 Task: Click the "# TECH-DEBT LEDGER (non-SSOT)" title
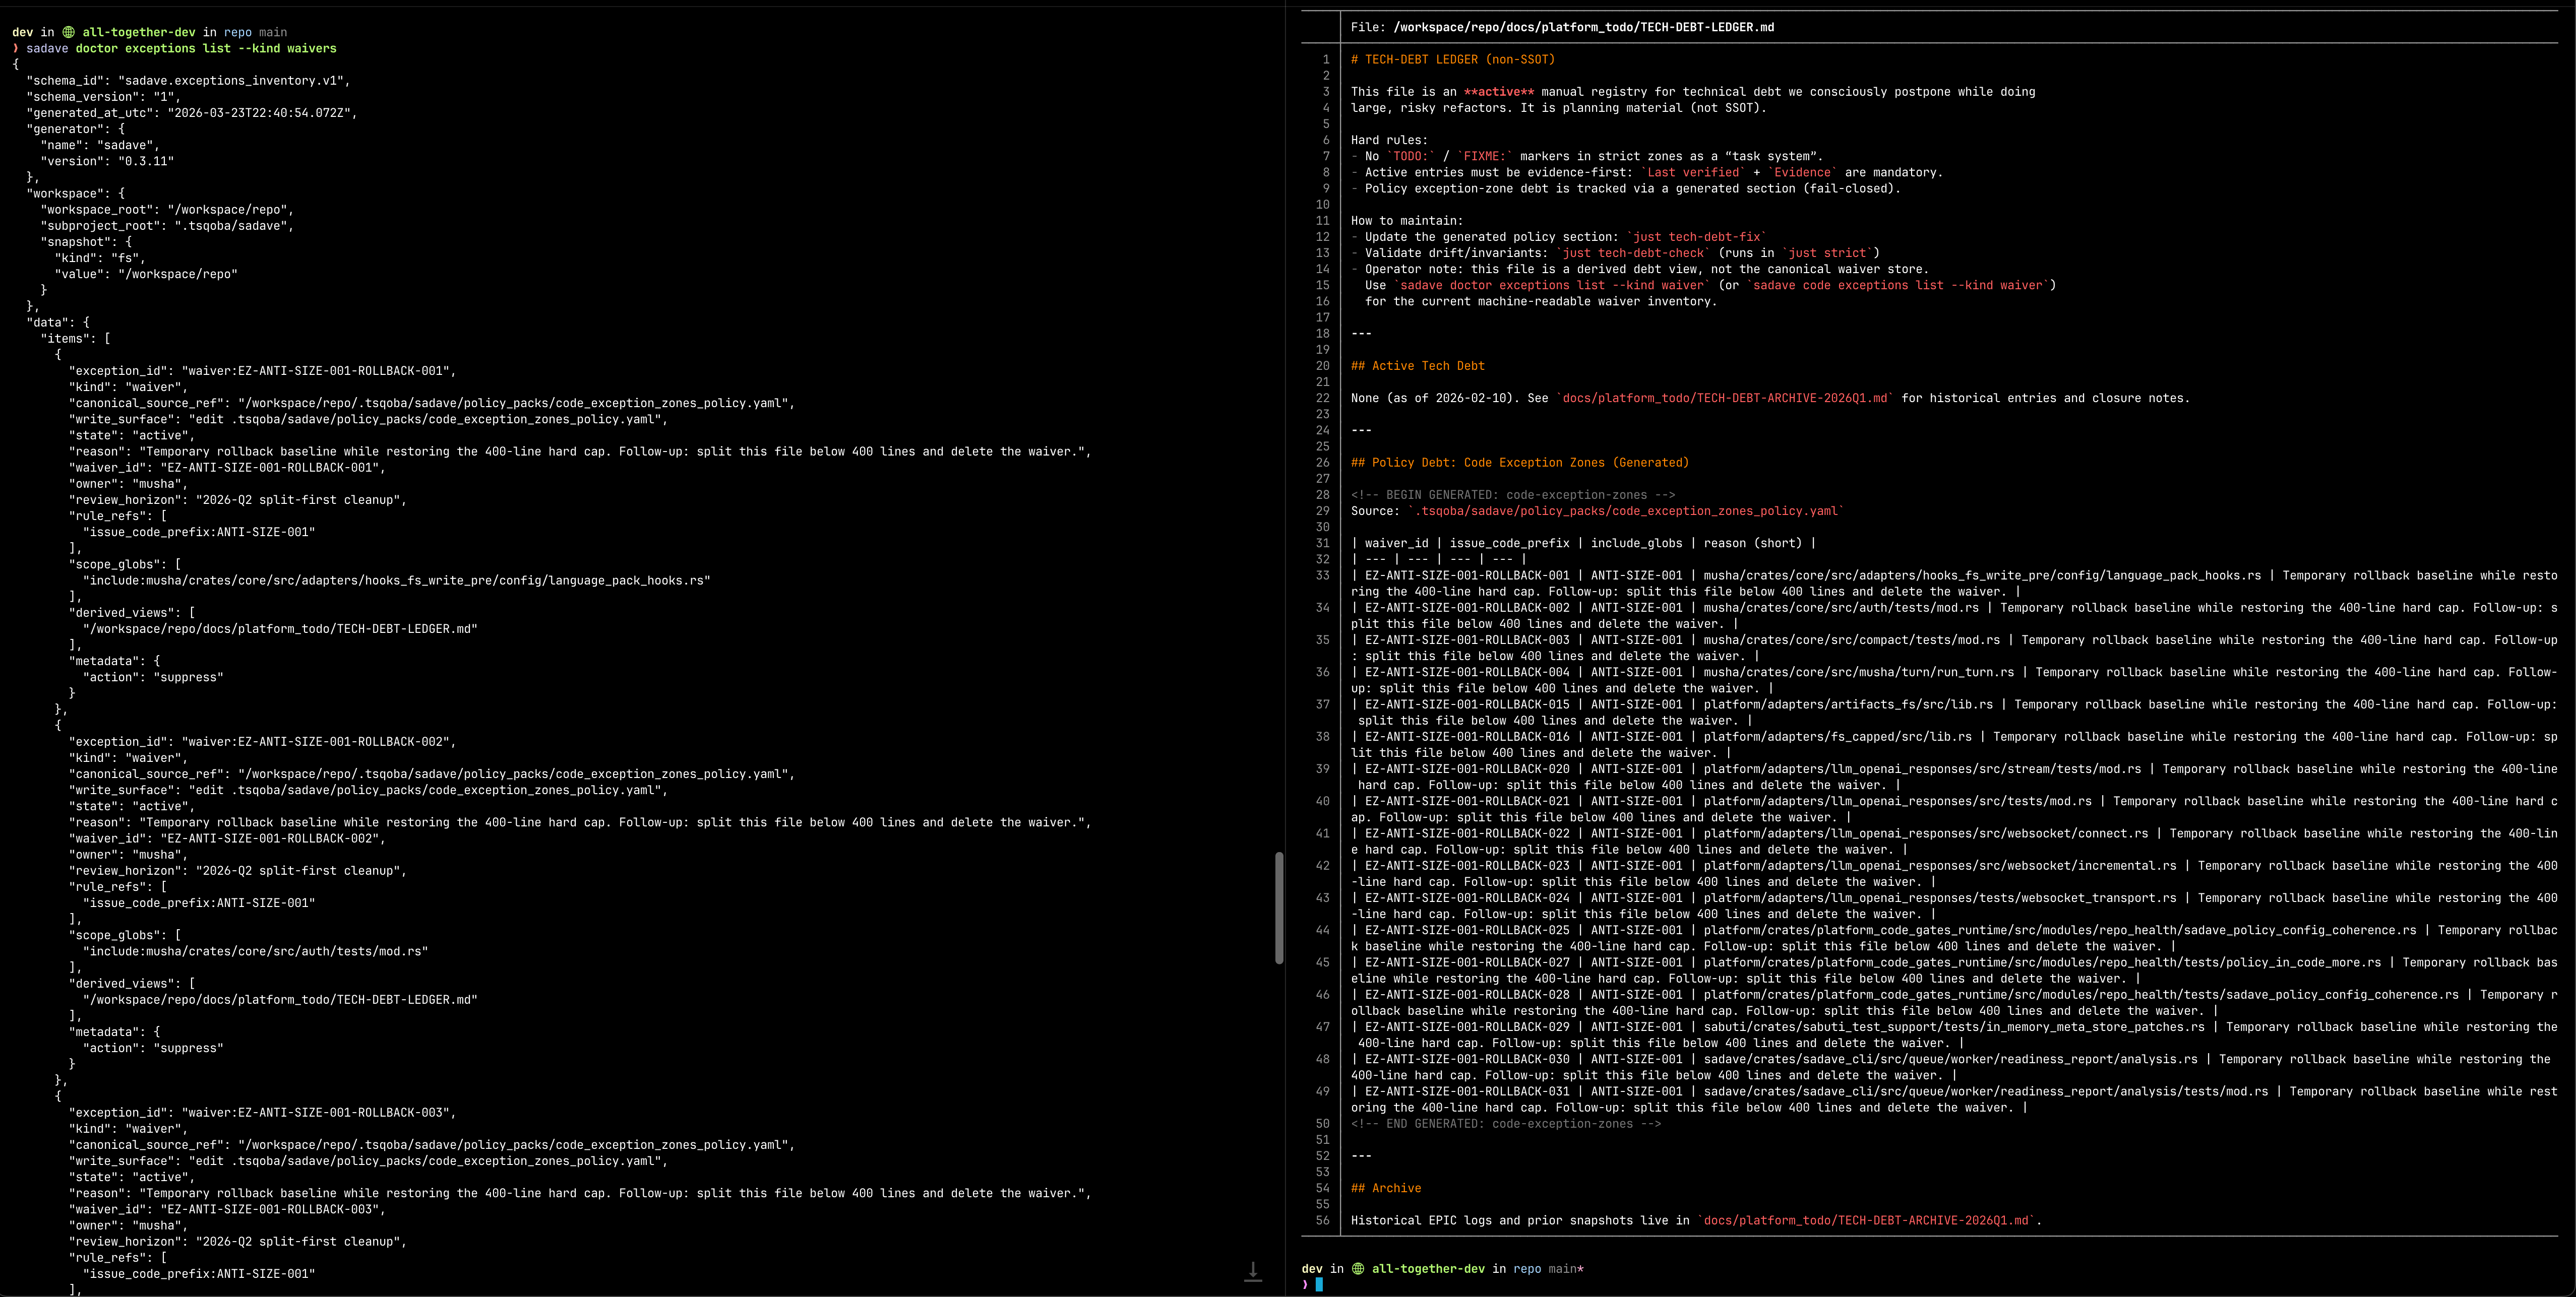click(x=1452, y=59)
